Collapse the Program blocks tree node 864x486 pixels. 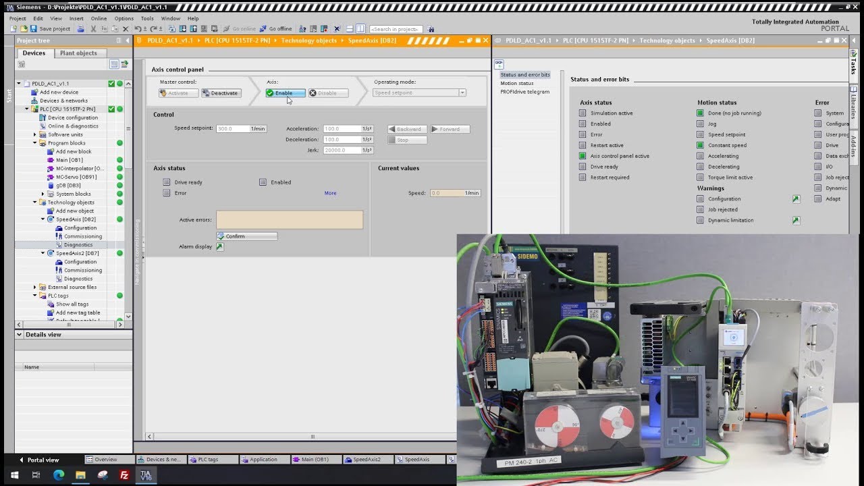pyautogui.click(x=35, y=143)
